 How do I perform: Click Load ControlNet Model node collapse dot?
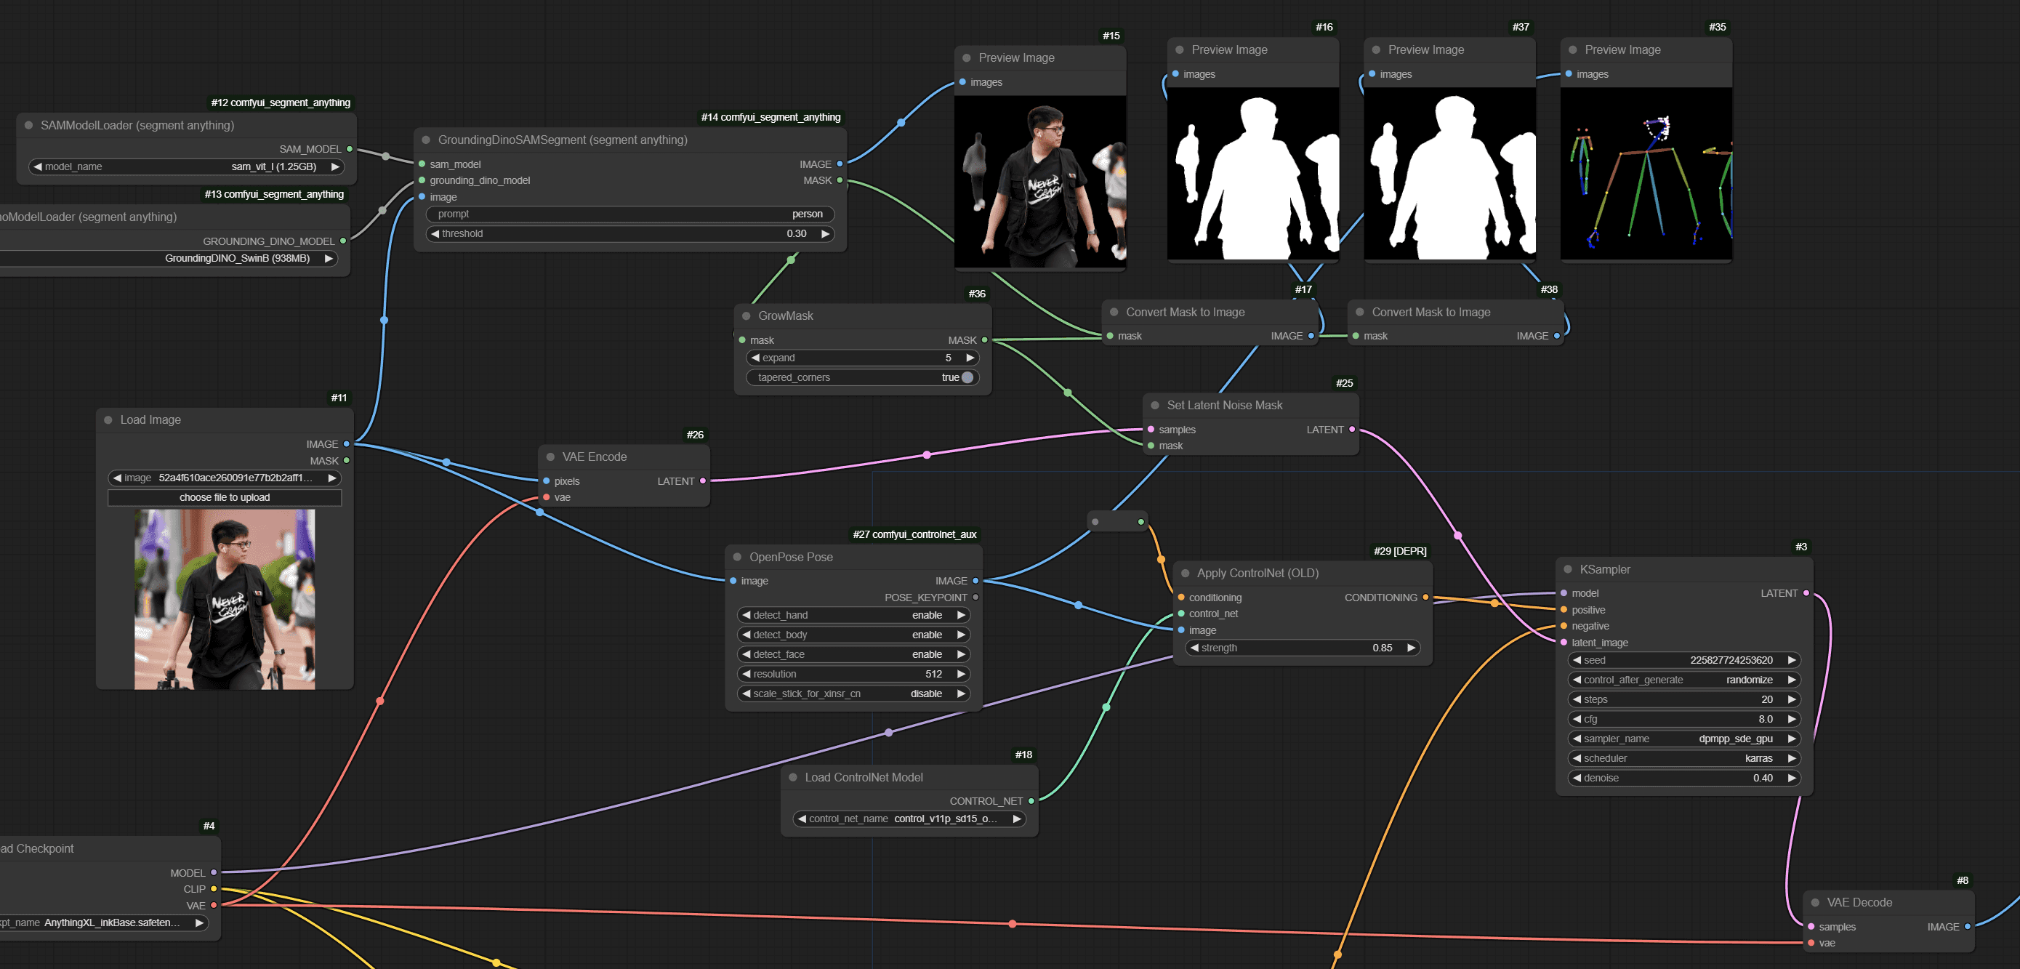[793, 777]
